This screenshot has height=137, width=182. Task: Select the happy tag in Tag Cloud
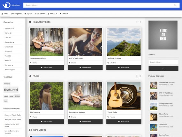pos(6,96)
